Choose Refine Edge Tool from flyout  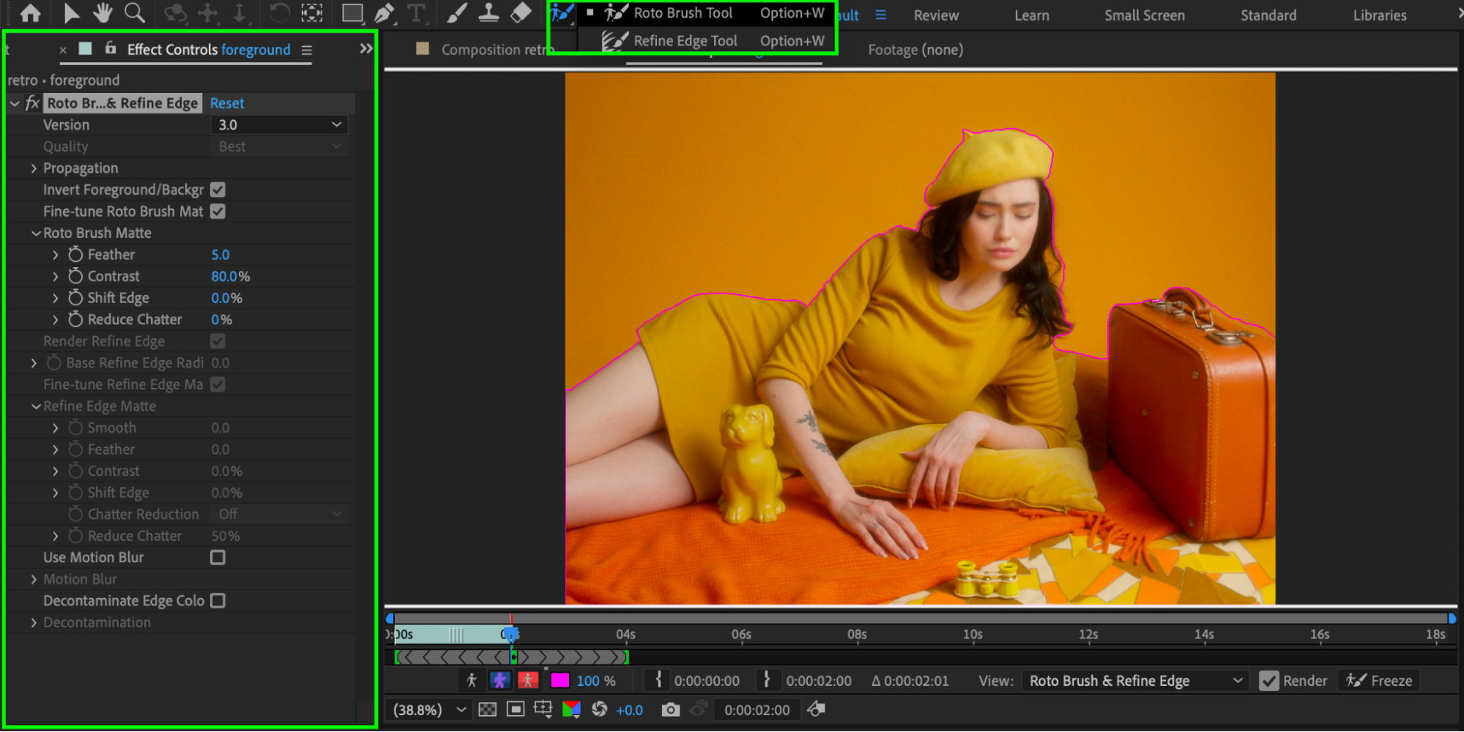coord(685,41)
